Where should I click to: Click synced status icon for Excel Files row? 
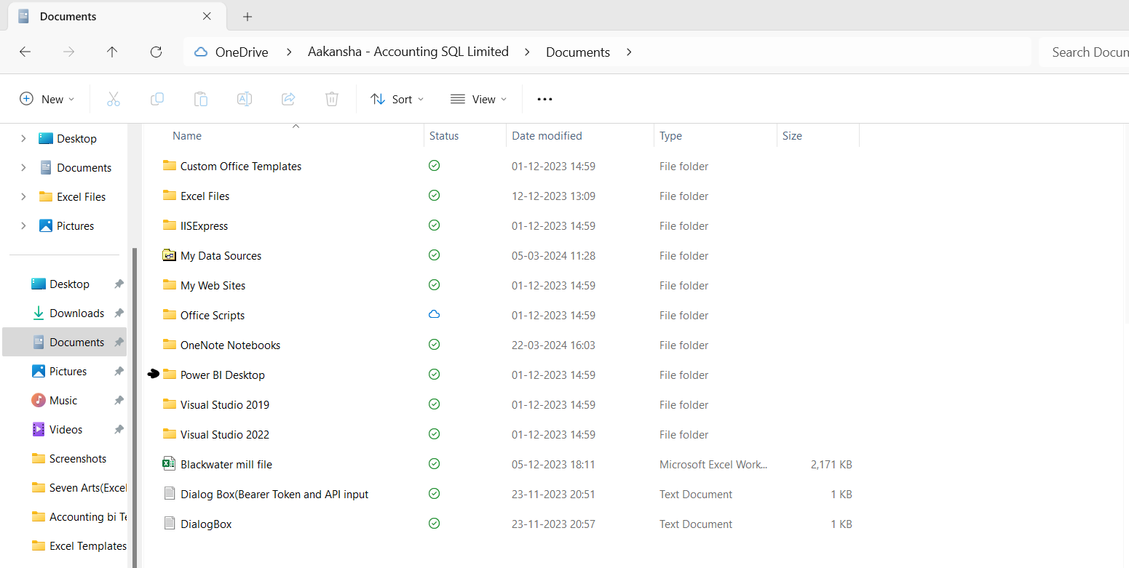(435, 196)
